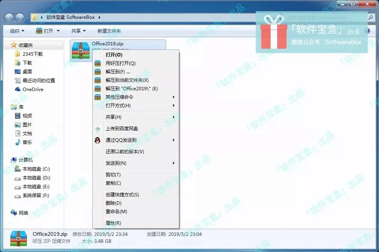The height and width of the screenshot is (252, 379).
Task: Click the 图片 pictures icon
Action: point(18,125)
